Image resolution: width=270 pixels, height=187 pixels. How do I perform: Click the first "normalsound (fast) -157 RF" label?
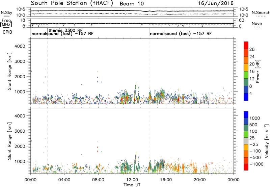pos(62,34)
